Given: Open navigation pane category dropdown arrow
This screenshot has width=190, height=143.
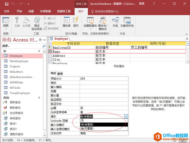Looking at the screenshot, I should 40,40.
